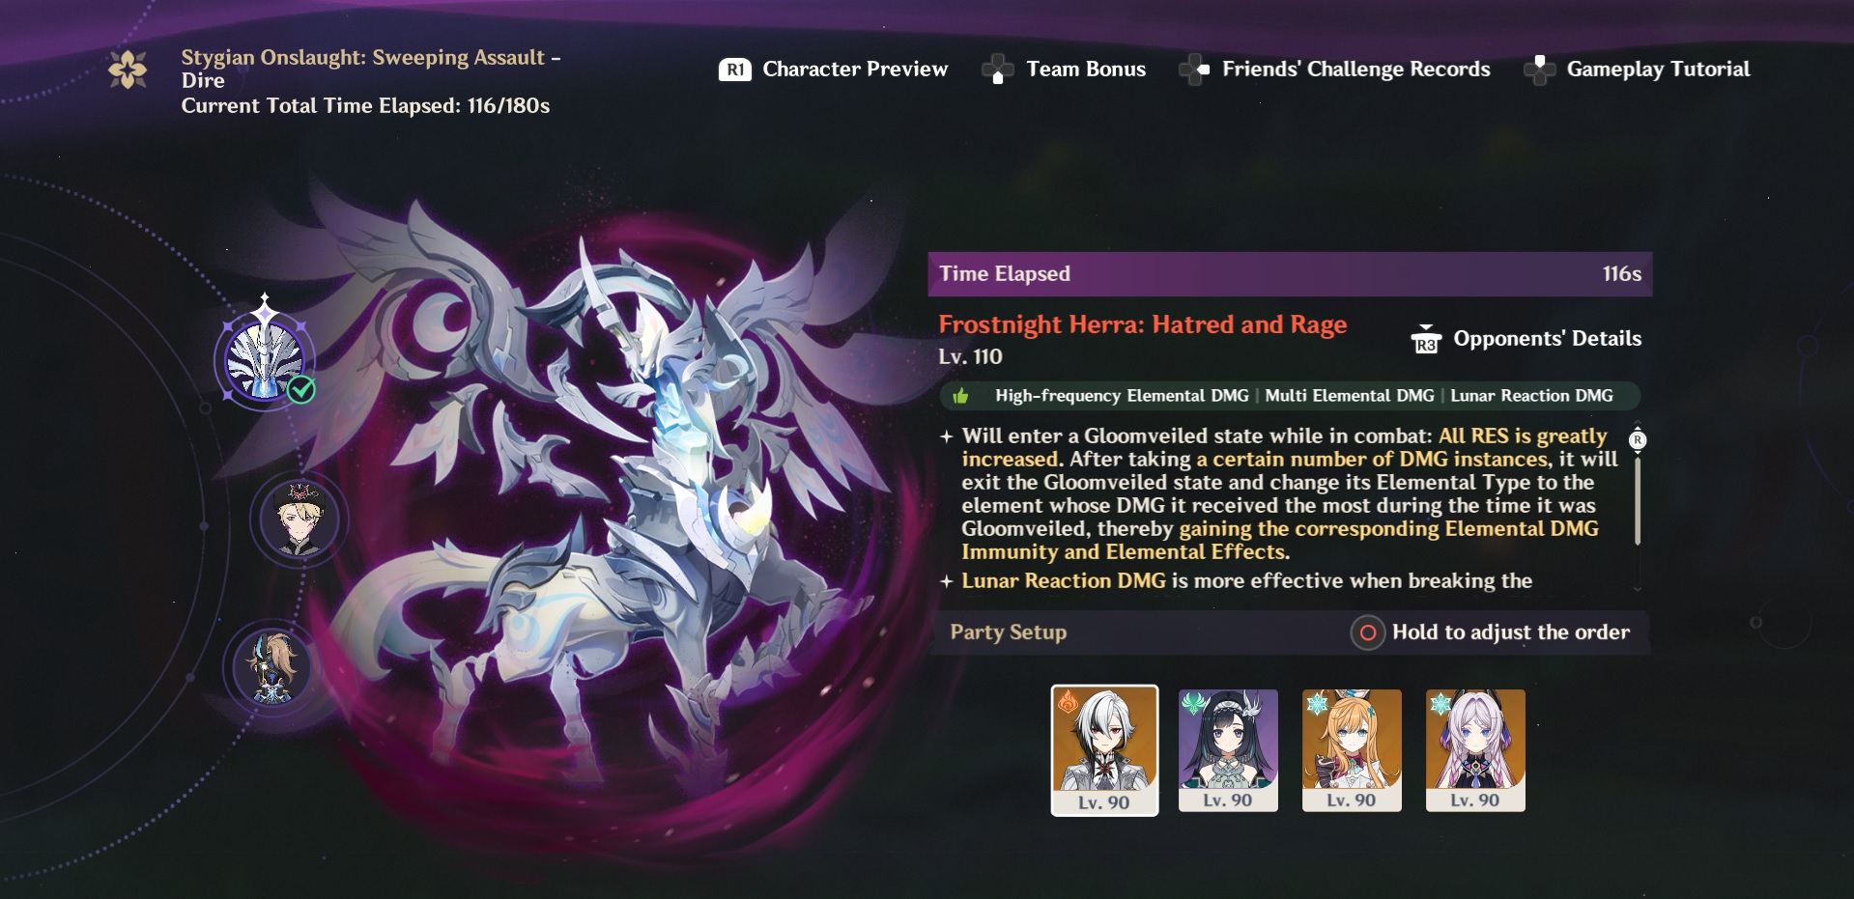Click the Friends' Challenge Records d-pad icon

pos(1195,70)
